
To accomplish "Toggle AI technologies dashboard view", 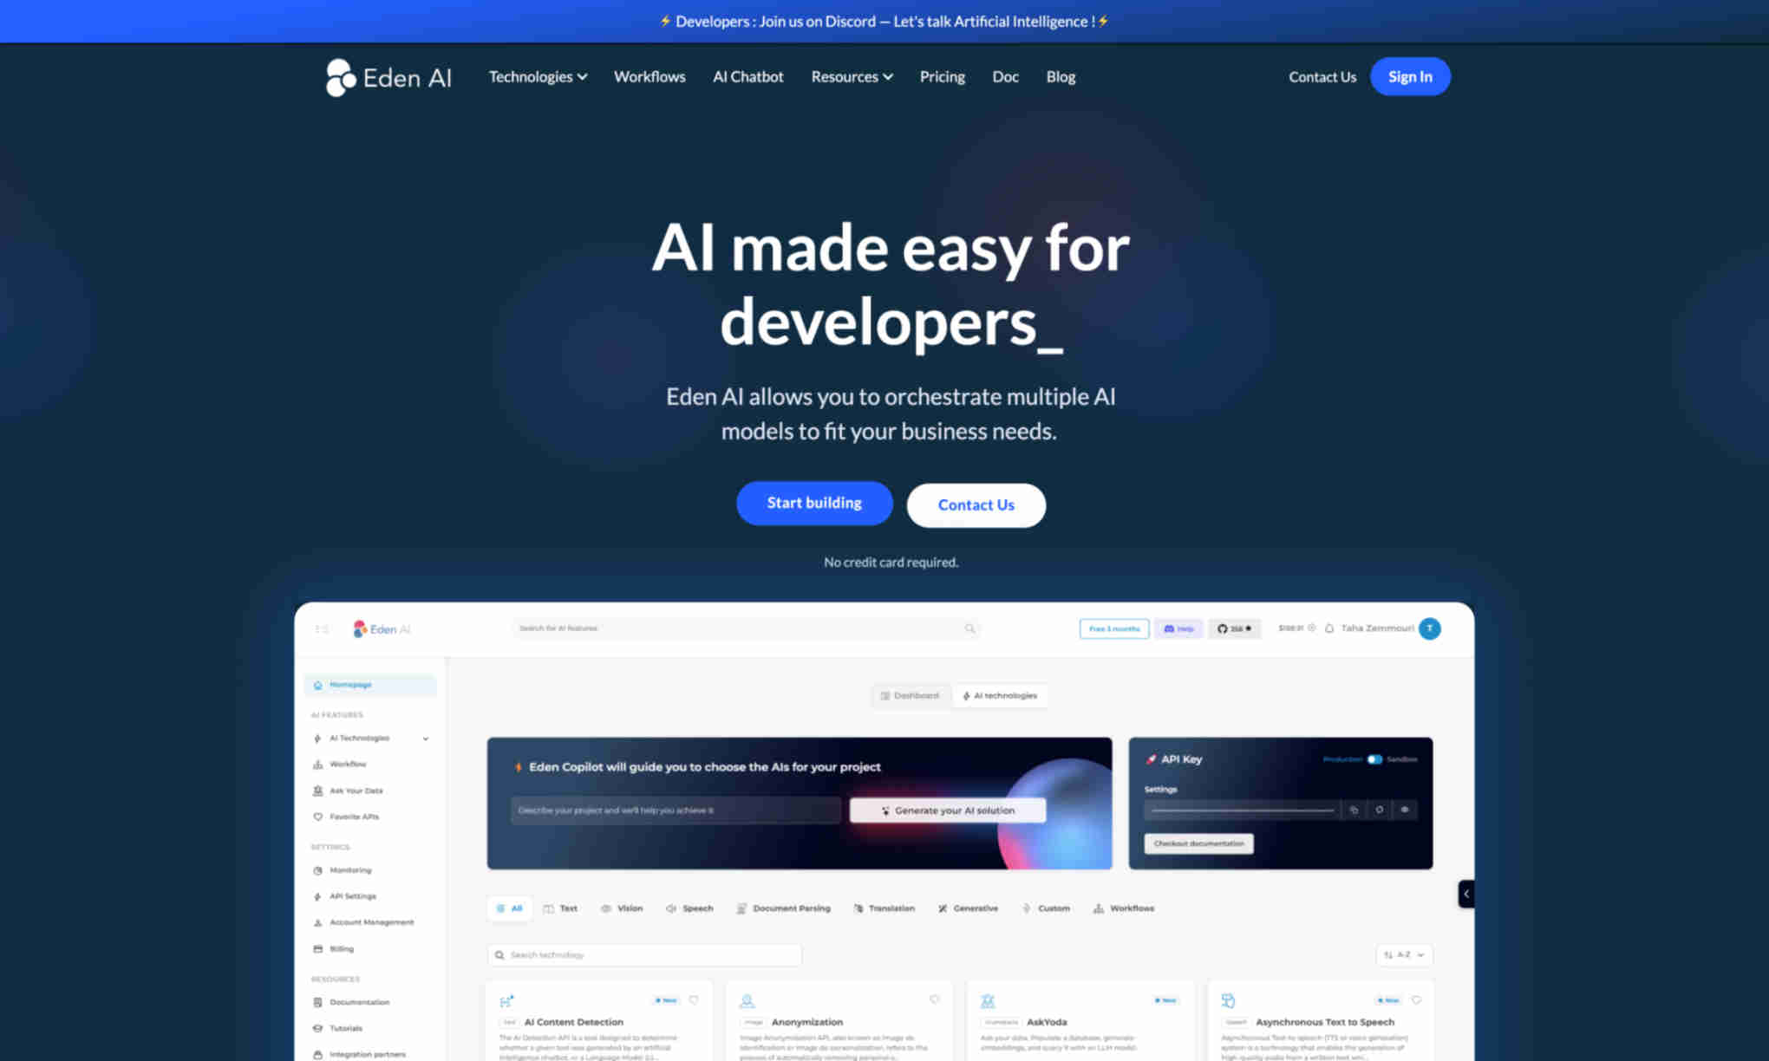I will tap(1002, 694).
